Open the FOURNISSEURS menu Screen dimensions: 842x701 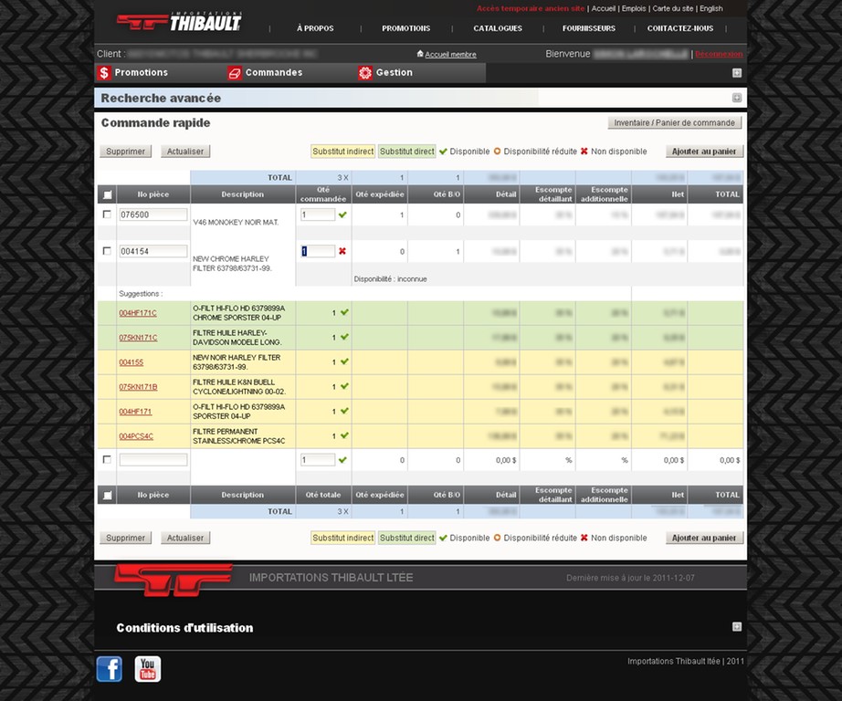click(x=589, y=28)
